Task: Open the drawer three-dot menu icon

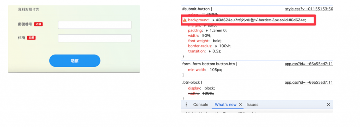Action: pyautogui.click(x=186, y=105)
